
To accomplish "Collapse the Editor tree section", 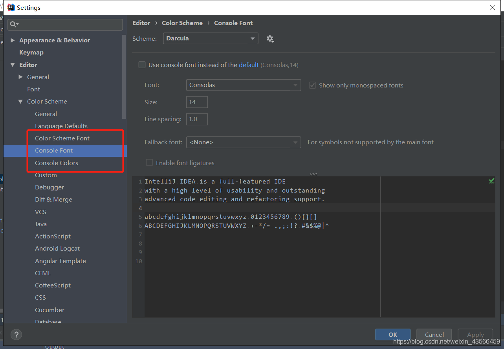I will 13,65.
